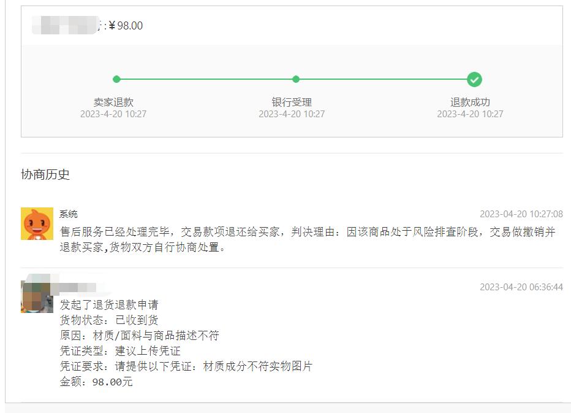Screen dimensions: 571x413
Task: Click the first green progress node
Action: (117, 79)
